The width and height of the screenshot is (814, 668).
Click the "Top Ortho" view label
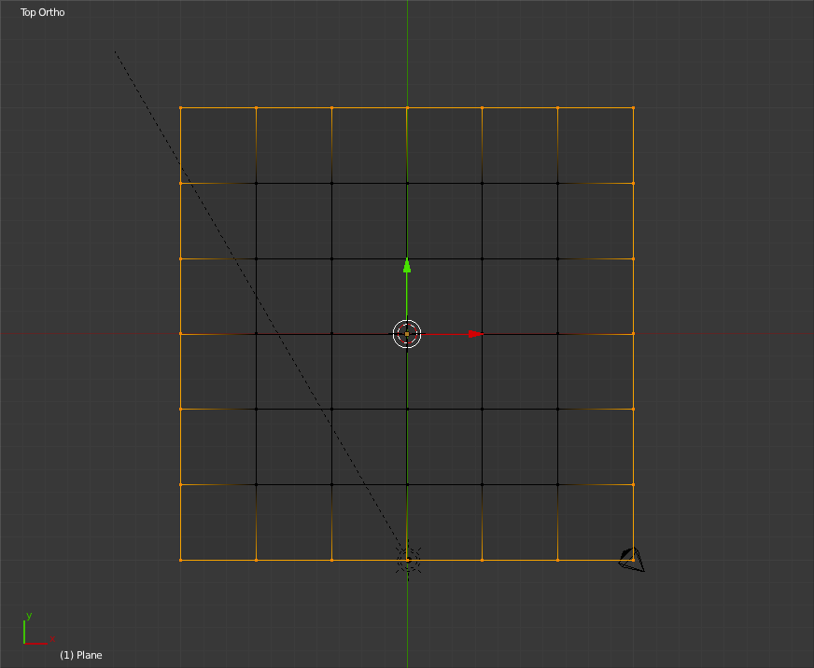point(43,12)
